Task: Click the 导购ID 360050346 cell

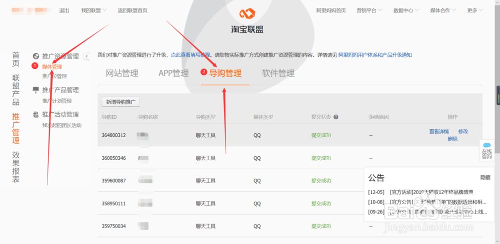Action: [x=114, y=158]
